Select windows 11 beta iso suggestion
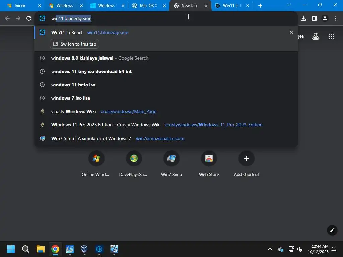This screenshot has width=343, height=257. [166, 85]
